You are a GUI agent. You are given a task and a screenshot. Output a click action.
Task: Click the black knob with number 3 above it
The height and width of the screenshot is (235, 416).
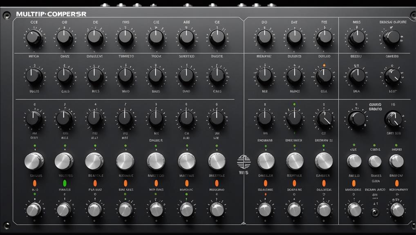(x=156, y=118)
